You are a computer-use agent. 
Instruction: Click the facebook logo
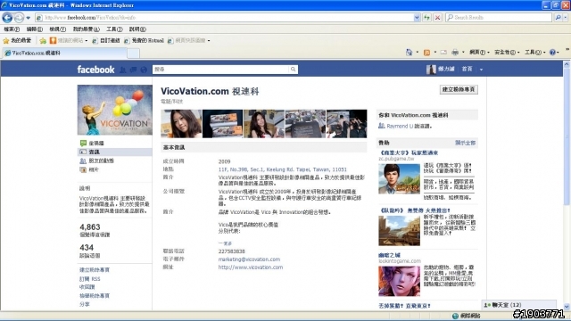(95, 70)
